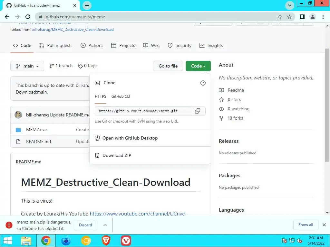Launch Vivaldi browser from taskbar
This screenshot has width=330, height=247.
click(x=126, y=241)
